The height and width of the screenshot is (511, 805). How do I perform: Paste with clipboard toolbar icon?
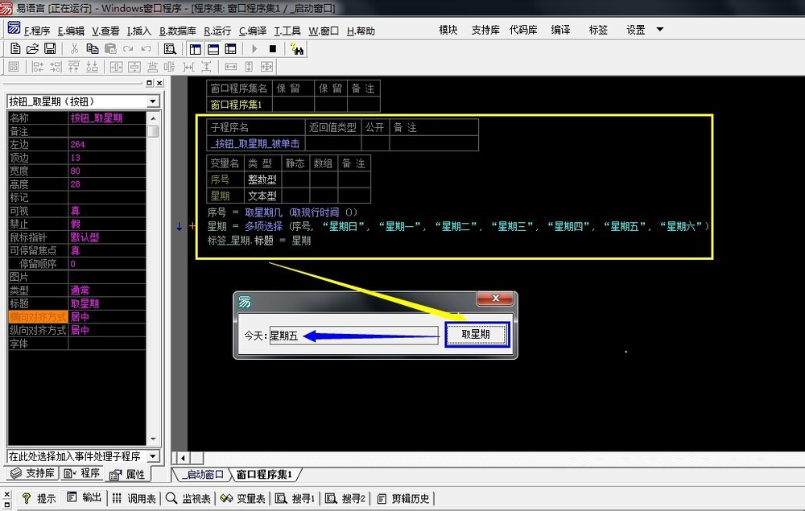110,49
